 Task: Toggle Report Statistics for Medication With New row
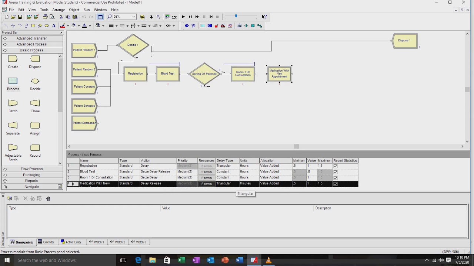point(336,184)
